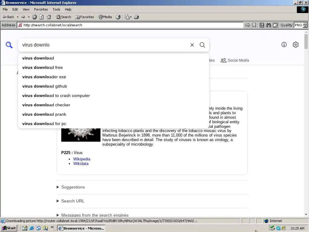Click the Print toolbar icon
Viewport: 309px width, 232px height.
(x=136, y=17)
